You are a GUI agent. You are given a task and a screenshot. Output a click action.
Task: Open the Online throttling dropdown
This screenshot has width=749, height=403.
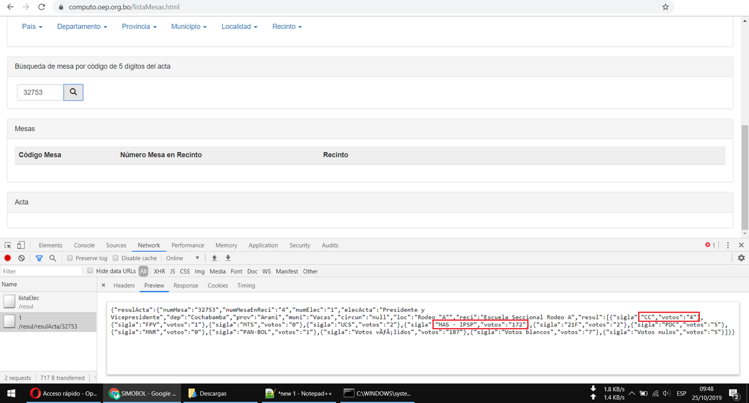(x=182, y=258)
